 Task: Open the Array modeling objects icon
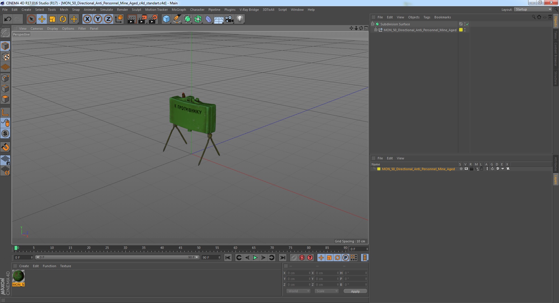pyautogui.click(x=198, y=19)
